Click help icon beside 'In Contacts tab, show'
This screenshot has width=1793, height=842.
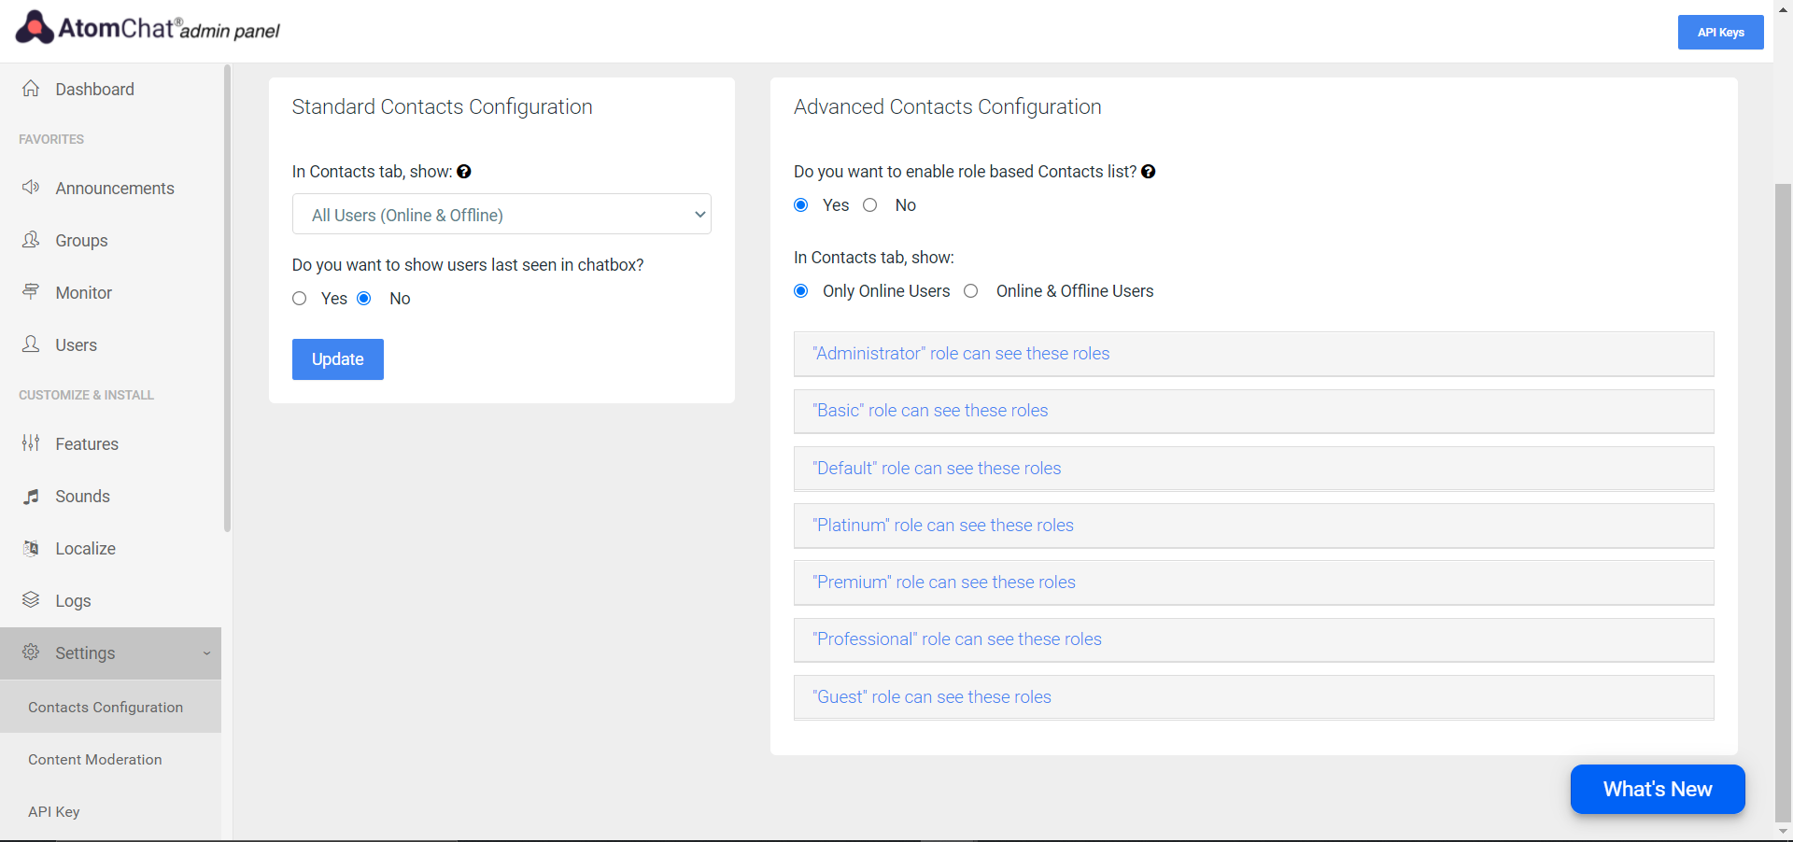tap(464, 172)
